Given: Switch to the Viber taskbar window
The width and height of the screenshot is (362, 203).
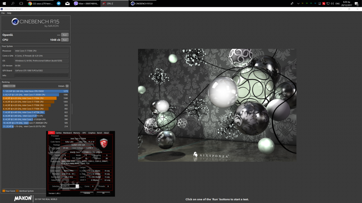Looking at the screenshot, I should (x=86, y=4).
